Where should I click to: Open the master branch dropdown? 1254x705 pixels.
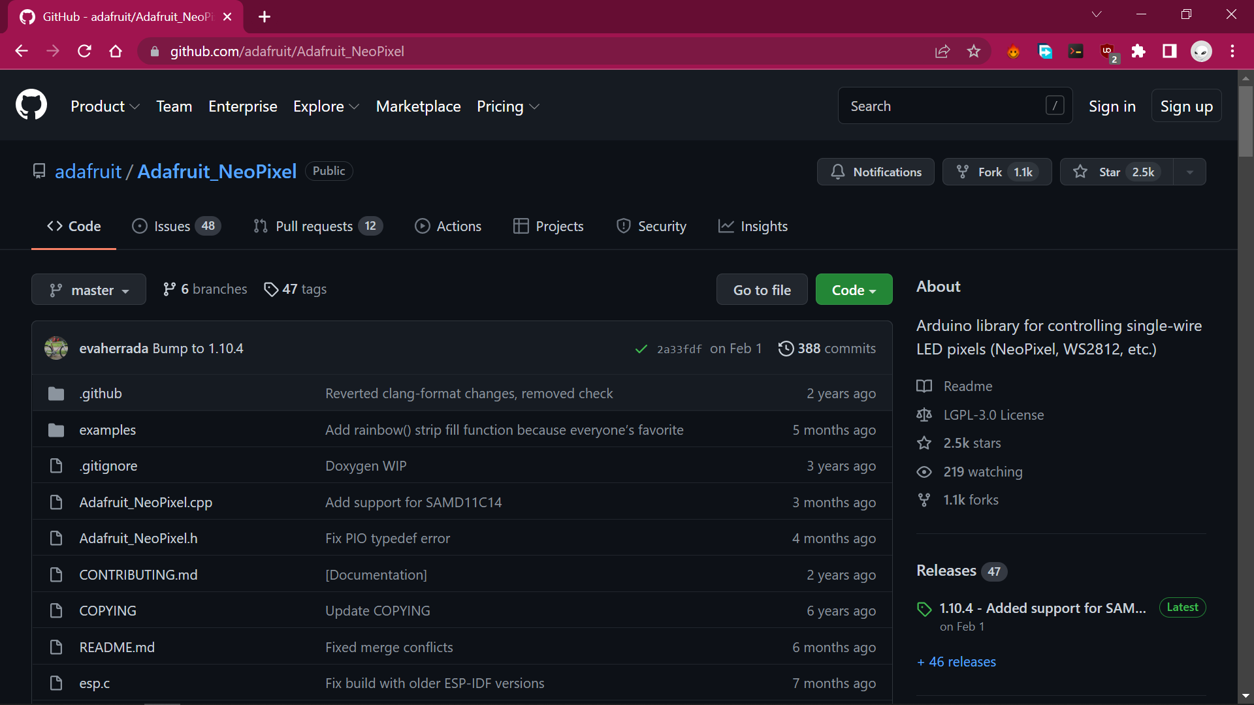[x=89, y=289]
